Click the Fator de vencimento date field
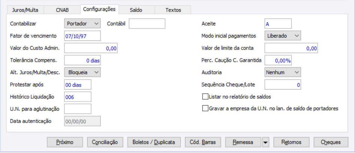355x153 pixels. (x=82, y=36)
